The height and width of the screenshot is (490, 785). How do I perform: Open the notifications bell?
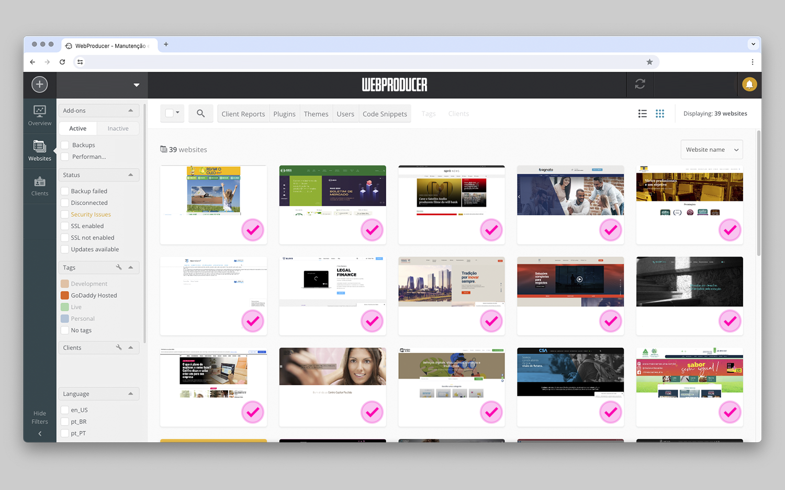[x=749, y=84]
